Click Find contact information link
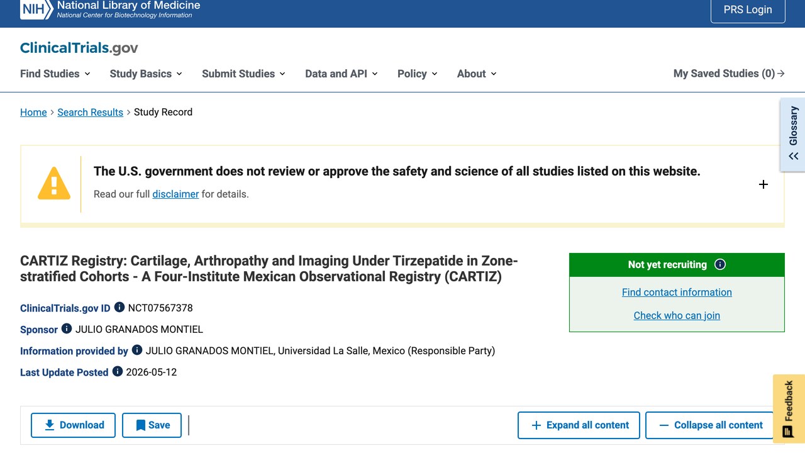The image size is (805, 453). pyautogui.click(x=677, y=292)
